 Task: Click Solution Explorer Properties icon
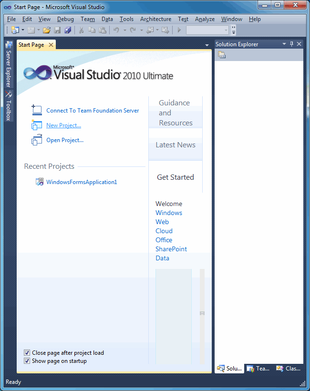(222, 55)
